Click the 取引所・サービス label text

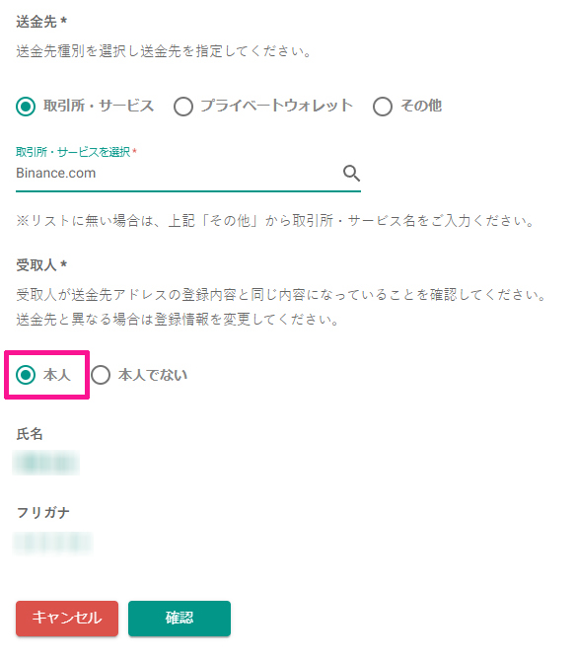coord(99,106)
